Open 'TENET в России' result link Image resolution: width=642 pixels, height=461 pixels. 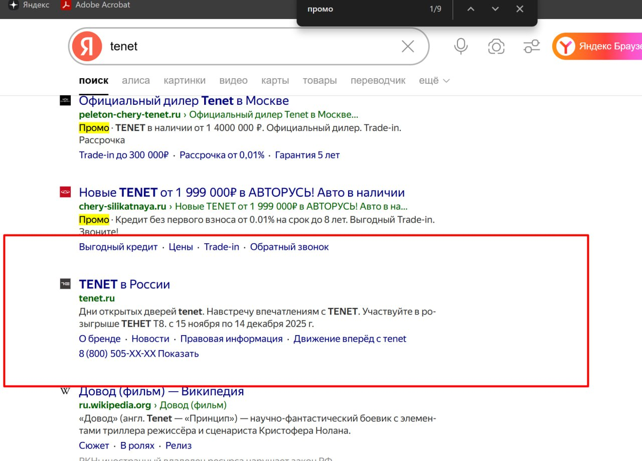pyautogui.click(x=124, y=284)
